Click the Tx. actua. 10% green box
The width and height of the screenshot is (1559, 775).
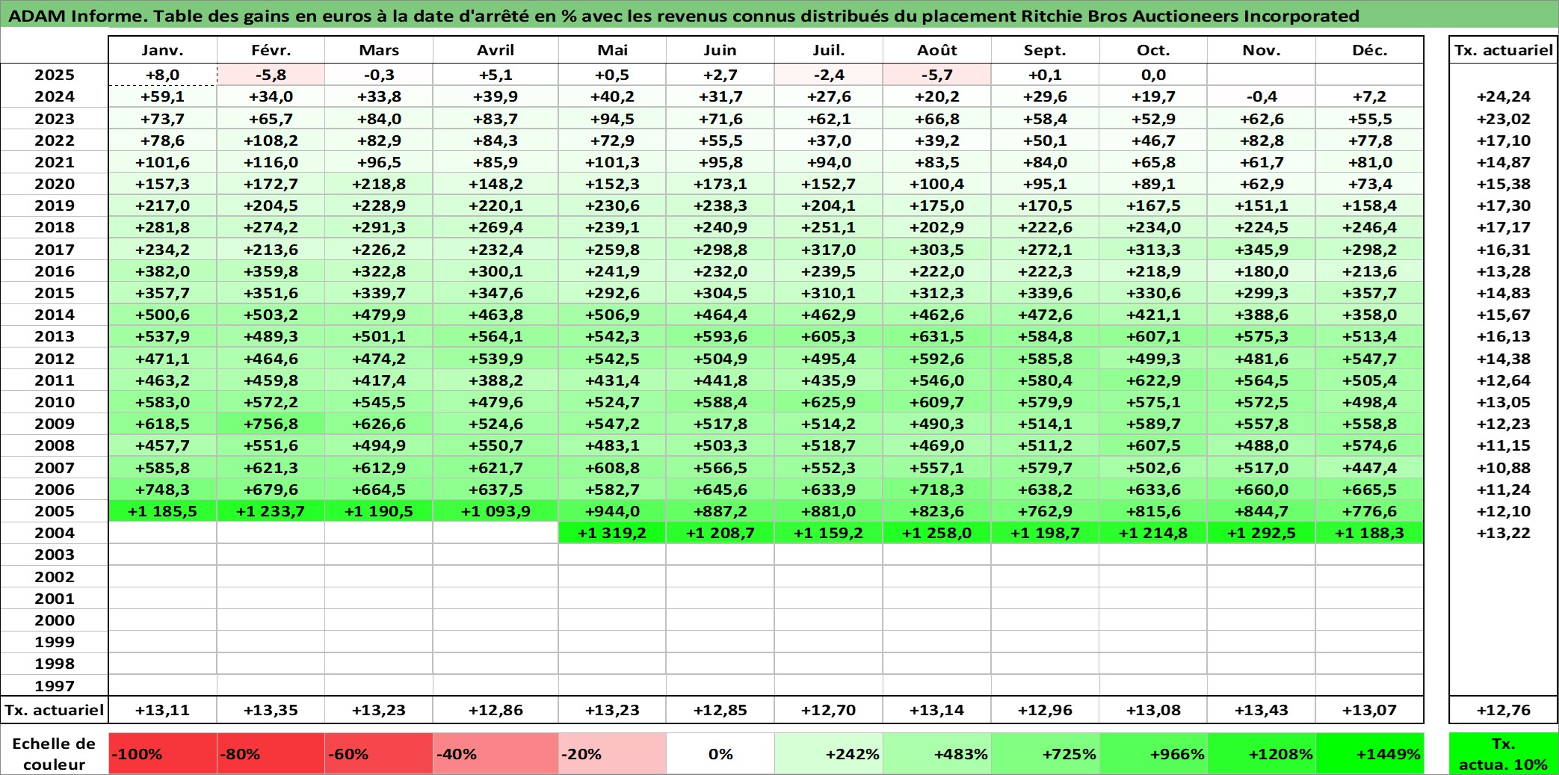coord(1504,753)
